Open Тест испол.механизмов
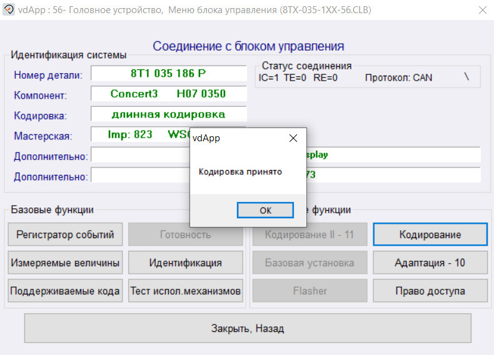 pyautogui.click(x=186, y=291)
